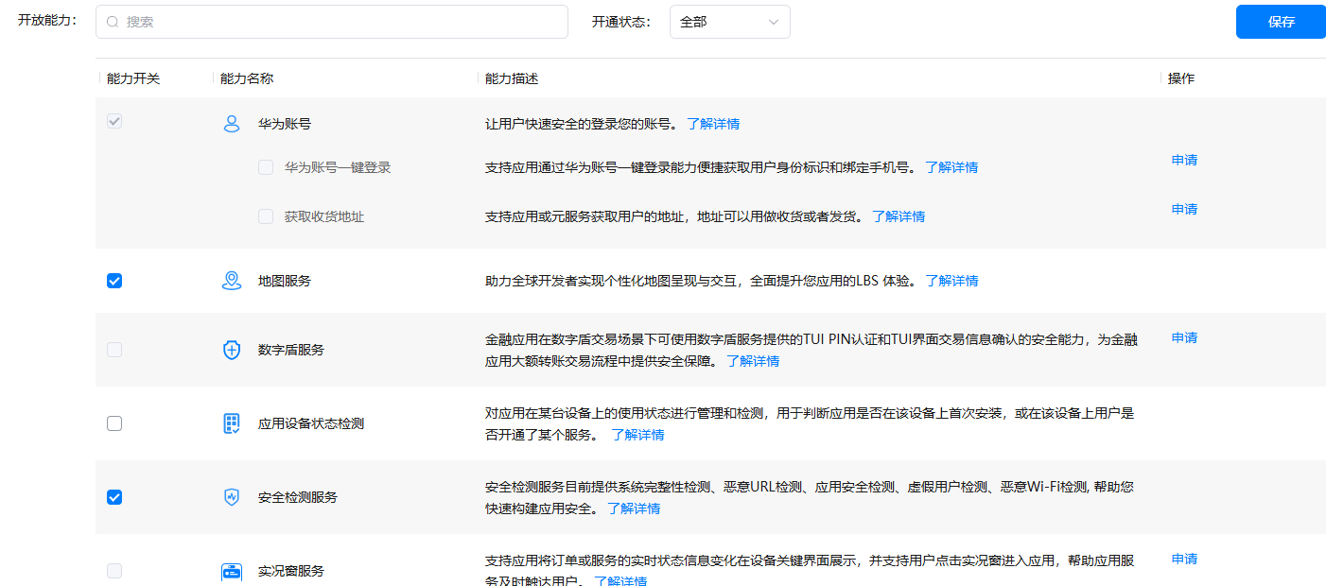1326x586 pixels.
Task: Click the 华为账号一键登录 label text
Action: [338, 167]
